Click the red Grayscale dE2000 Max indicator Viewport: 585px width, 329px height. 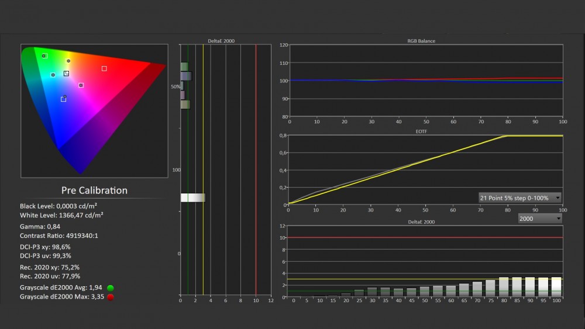click(x=110, y=297)
